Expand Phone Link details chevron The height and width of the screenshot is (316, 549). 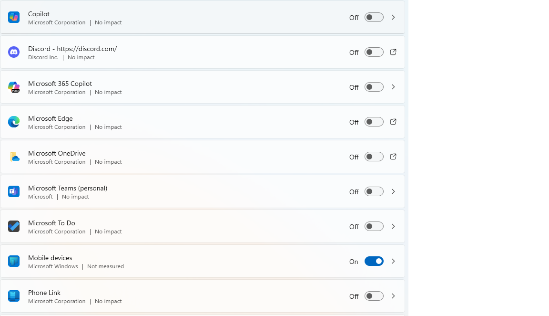(x=393, y=296)
